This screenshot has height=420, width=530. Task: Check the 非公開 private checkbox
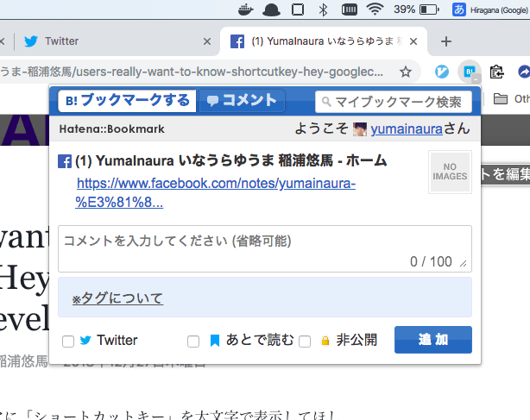pos(305,342)
